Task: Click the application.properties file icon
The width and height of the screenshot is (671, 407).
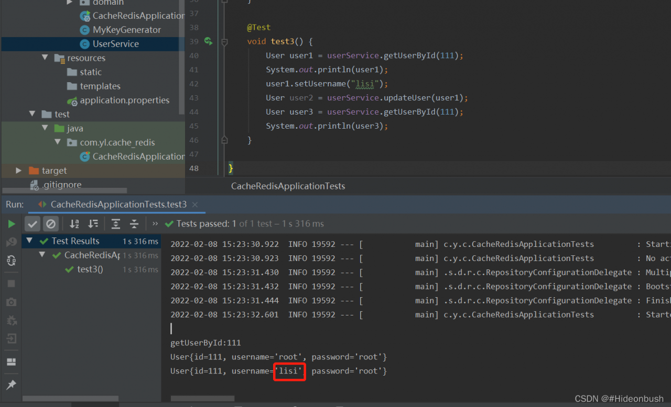Action: [72, 100]
